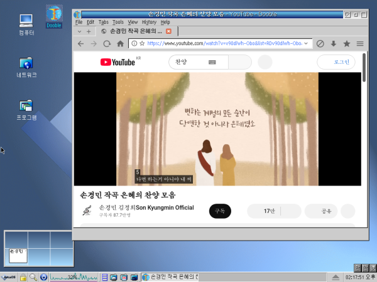Viewport: 377px width, 282px height.
Task: Click the 17만 like button
Action: (264, 211)
